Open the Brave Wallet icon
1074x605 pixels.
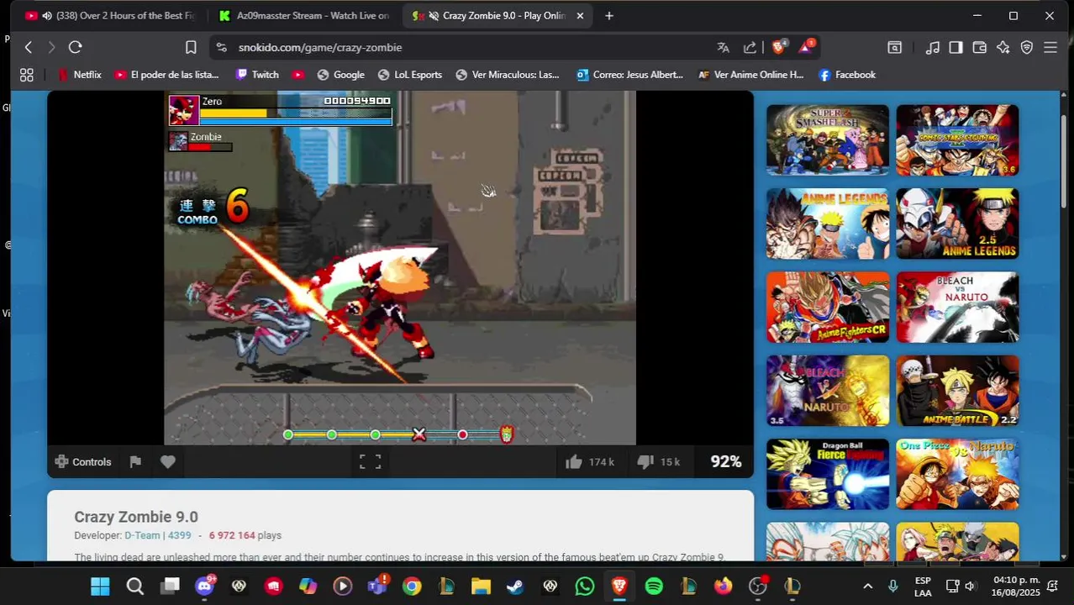coord(979,47)
